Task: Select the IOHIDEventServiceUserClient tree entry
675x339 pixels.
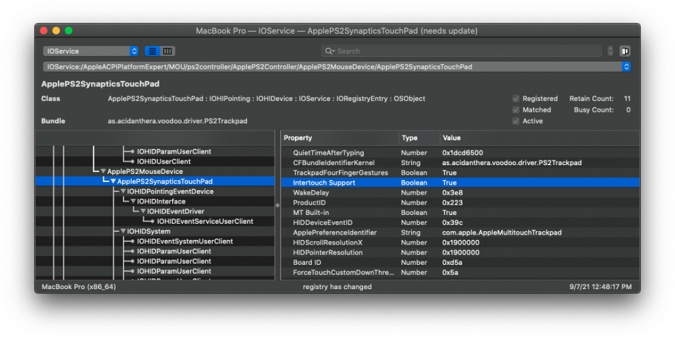Action: 205,221
